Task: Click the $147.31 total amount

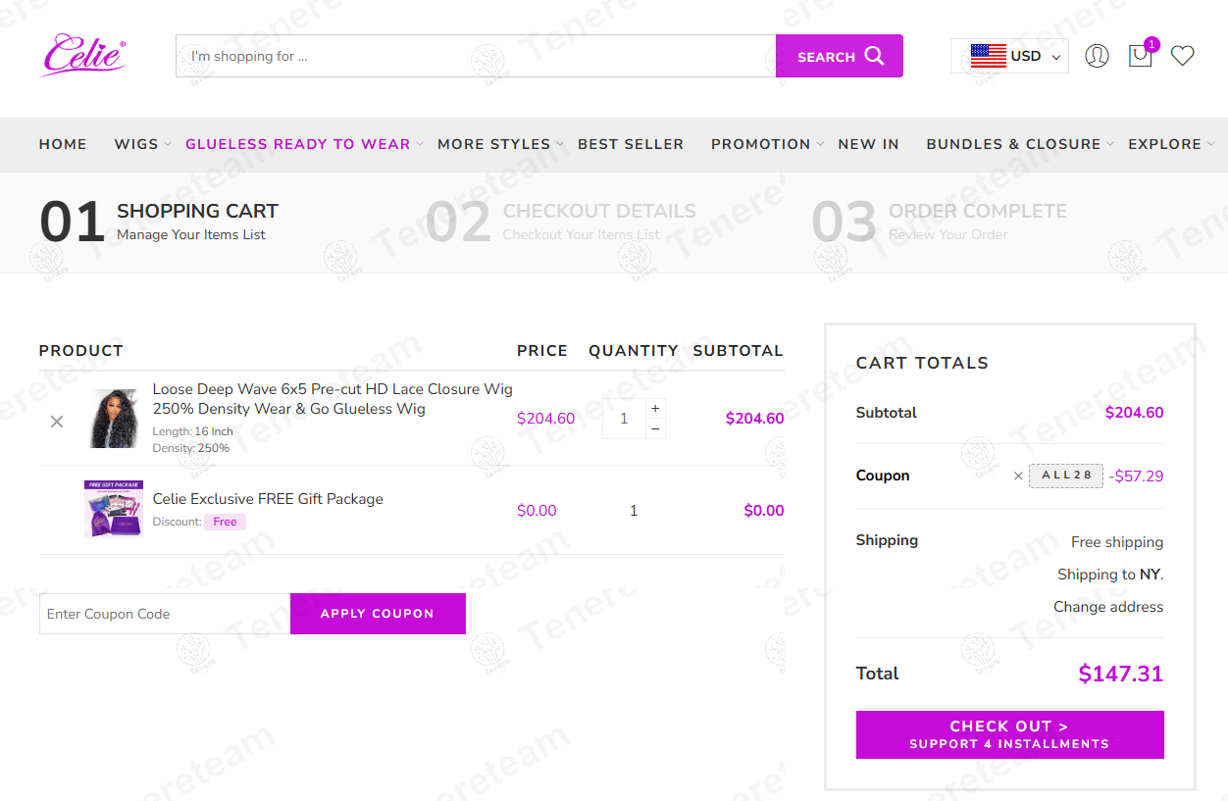Action: [x=1120, y=674]
